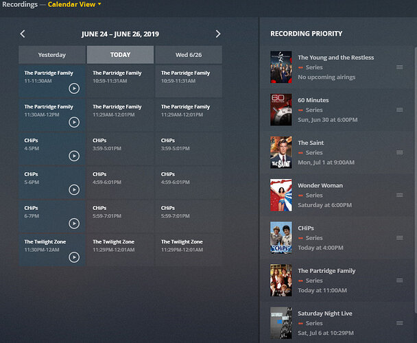The width and height of the screenshot is (417, 343).
Task: Play yesterday's 11-11:30AM Partridge Family recording
Action: 74,88
